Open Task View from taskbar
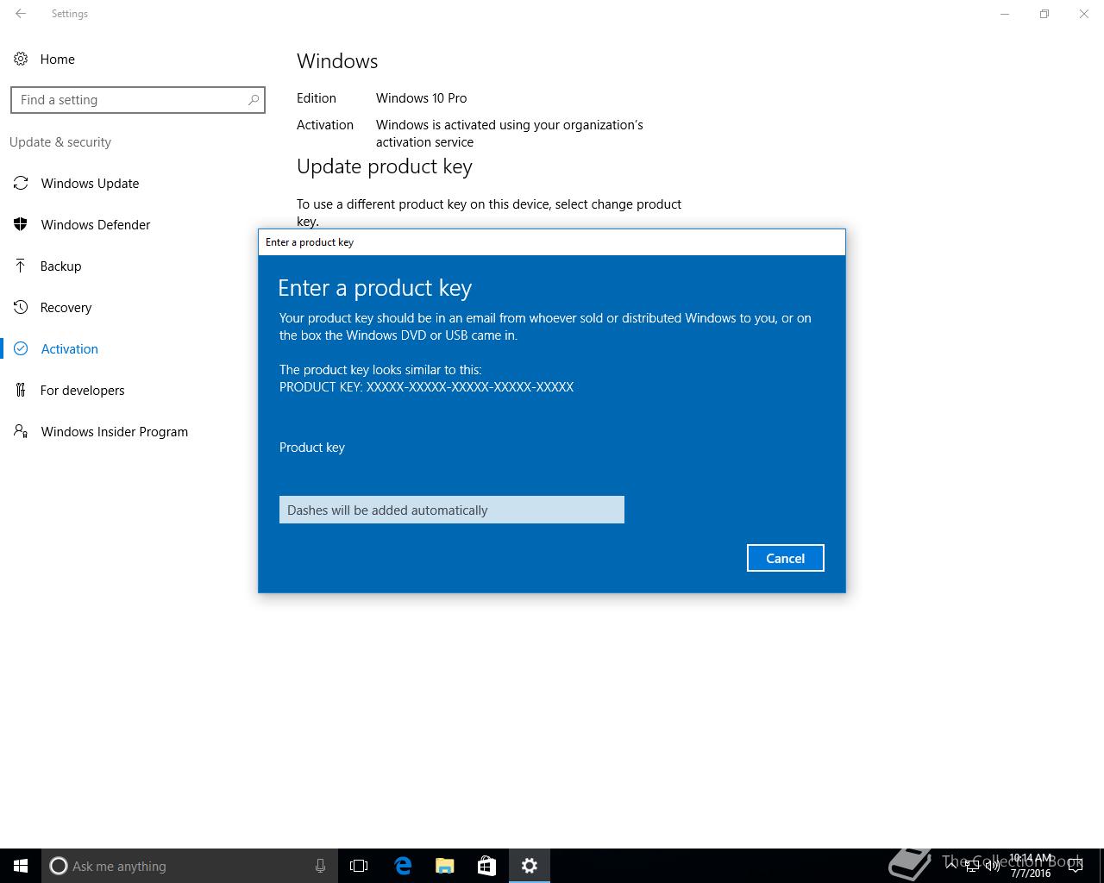The width and height of the screenshot is (1104, 883). pyautogui.click(x=359, y=866)
